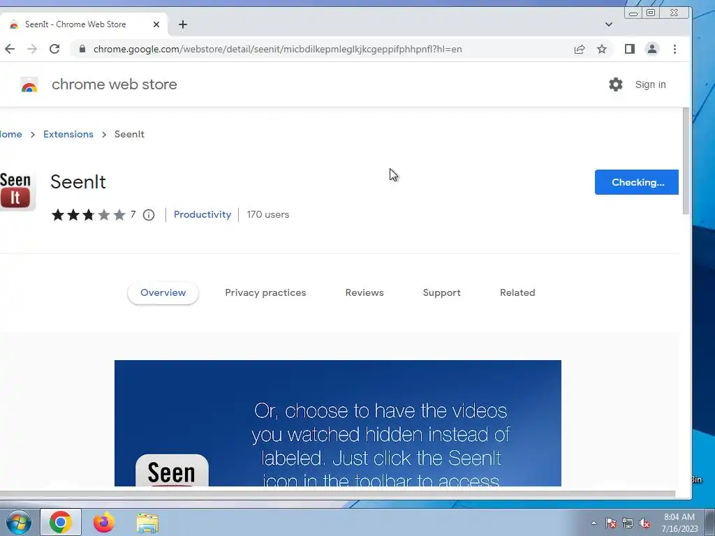Open a new browser tab
Image resolution: width=715 pixels, height=536 pixels.
click(x=183, y=24)
